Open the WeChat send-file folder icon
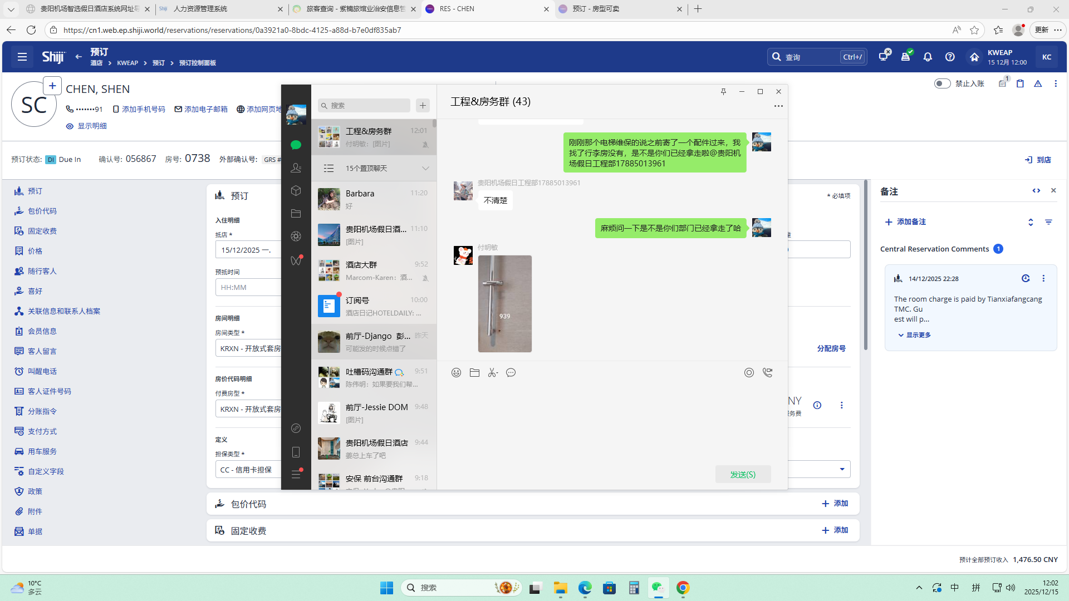1069x601 pixels. pos(474,373)
